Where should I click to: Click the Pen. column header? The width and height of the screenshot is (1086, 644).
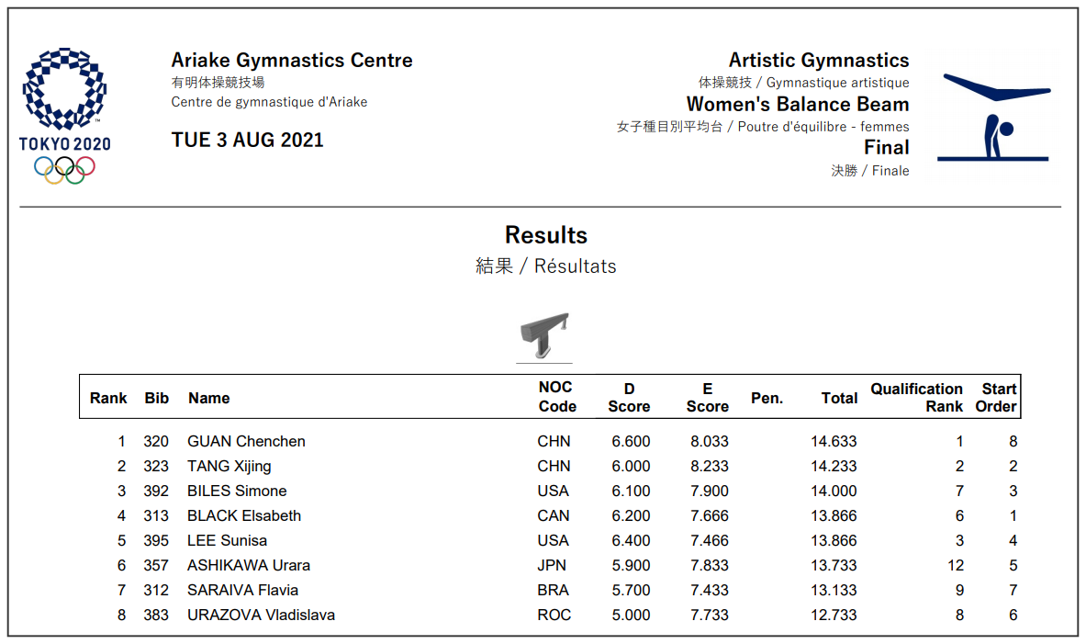point(767,398)
